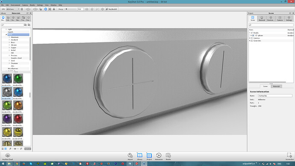Image resolution: width=295 pixels, height=166 pixels.
Task: Open the Animation panel icon
Action: pyautogui.click(x=159, y=157)
